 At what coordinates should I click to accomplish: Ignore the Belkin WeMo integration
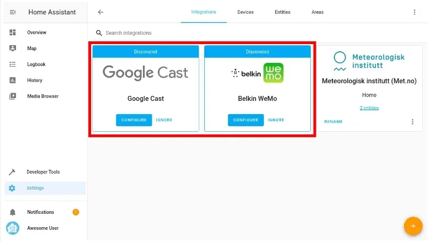click(276, 120)
